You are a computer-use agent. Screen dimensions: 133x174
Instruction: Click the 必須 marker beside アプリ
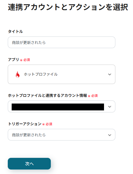point(27,60)
